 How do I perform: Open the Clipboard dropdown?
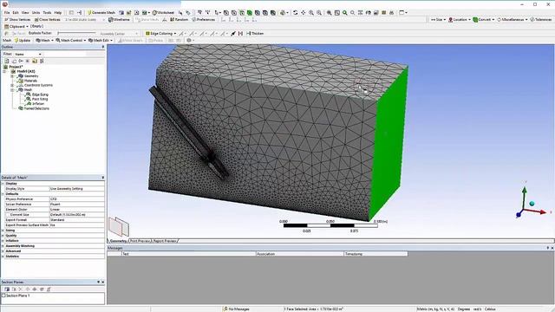(x=16, y=26)
